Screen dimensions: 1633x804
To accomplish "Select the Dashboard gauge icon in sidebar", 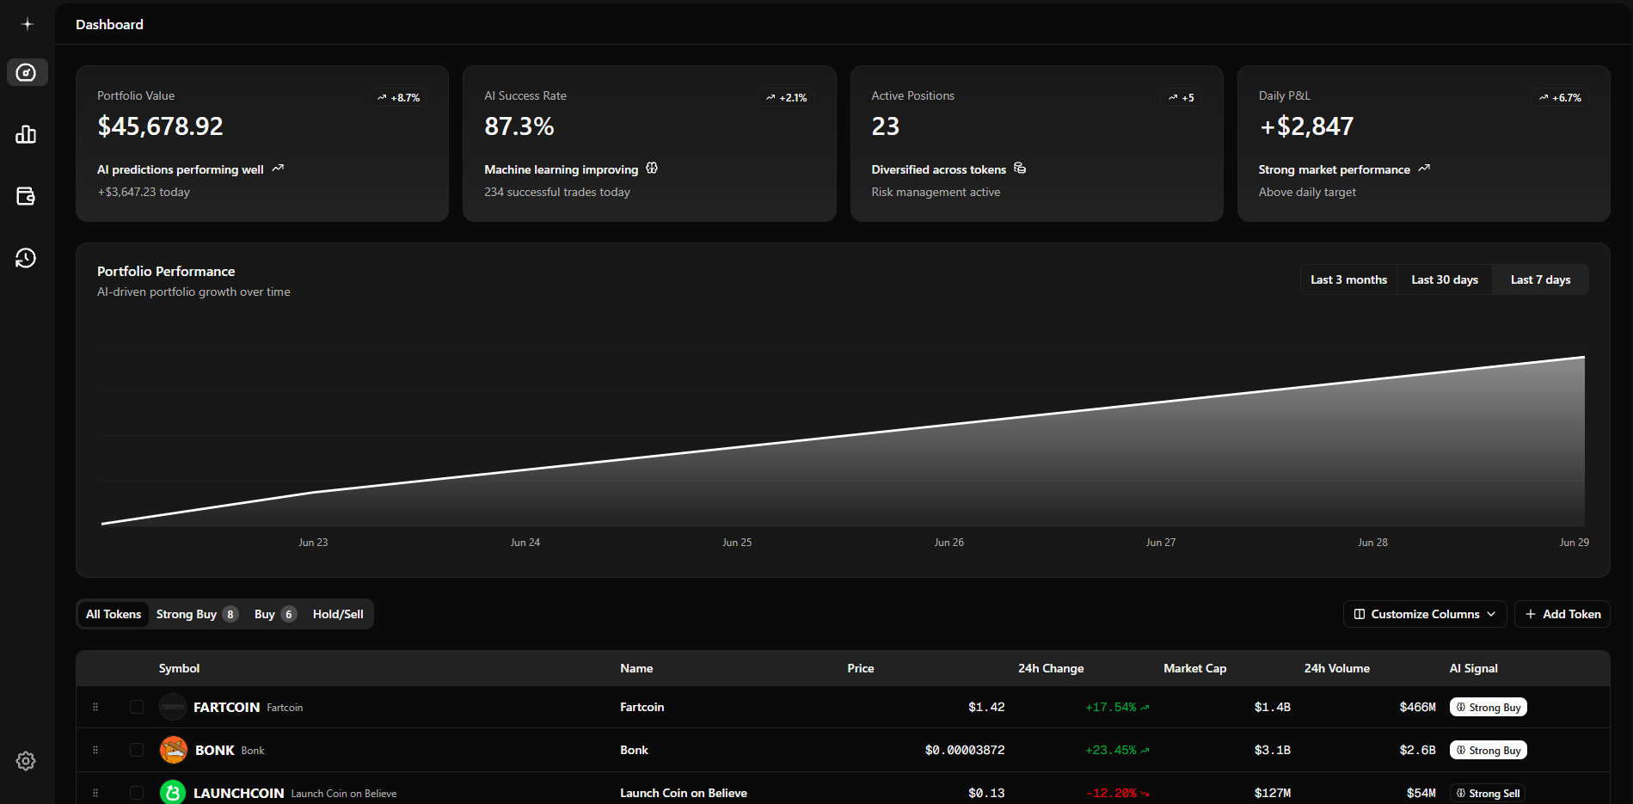I will click(27, 72).
